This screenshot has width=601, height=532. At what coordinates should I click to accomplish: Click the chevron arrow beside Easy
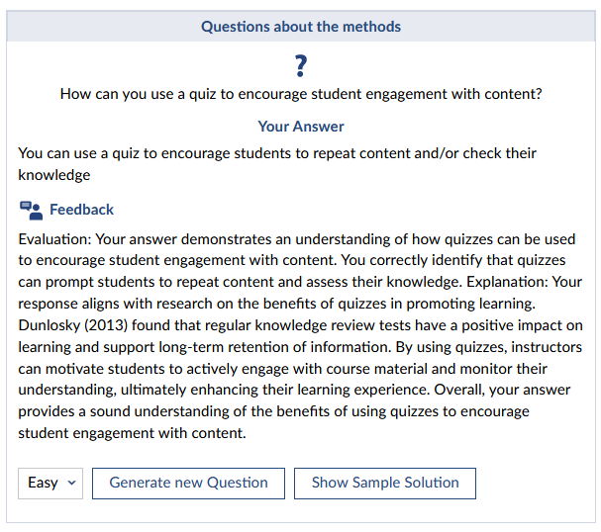[71, 483]
